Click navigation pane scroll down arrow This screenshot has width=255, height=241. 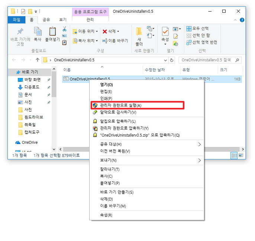(x=54, y=149)
